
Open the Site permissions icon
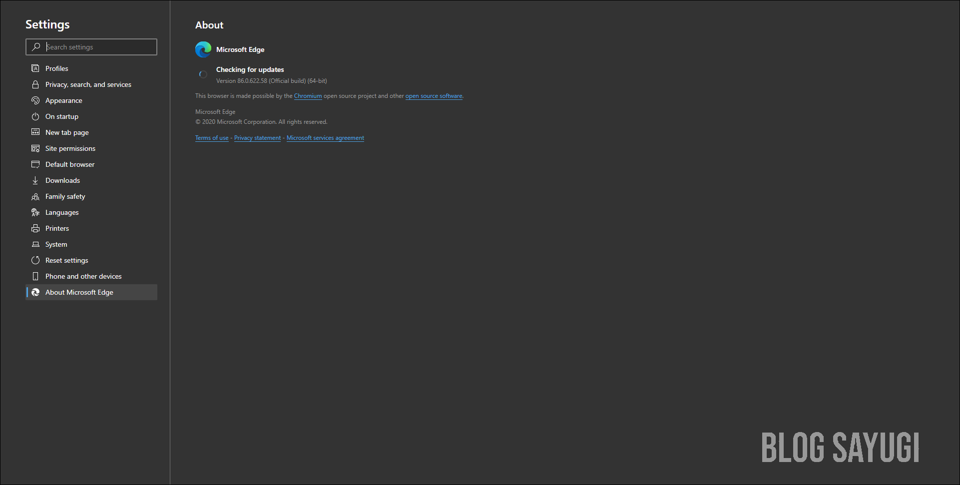[x=35, y=148]
